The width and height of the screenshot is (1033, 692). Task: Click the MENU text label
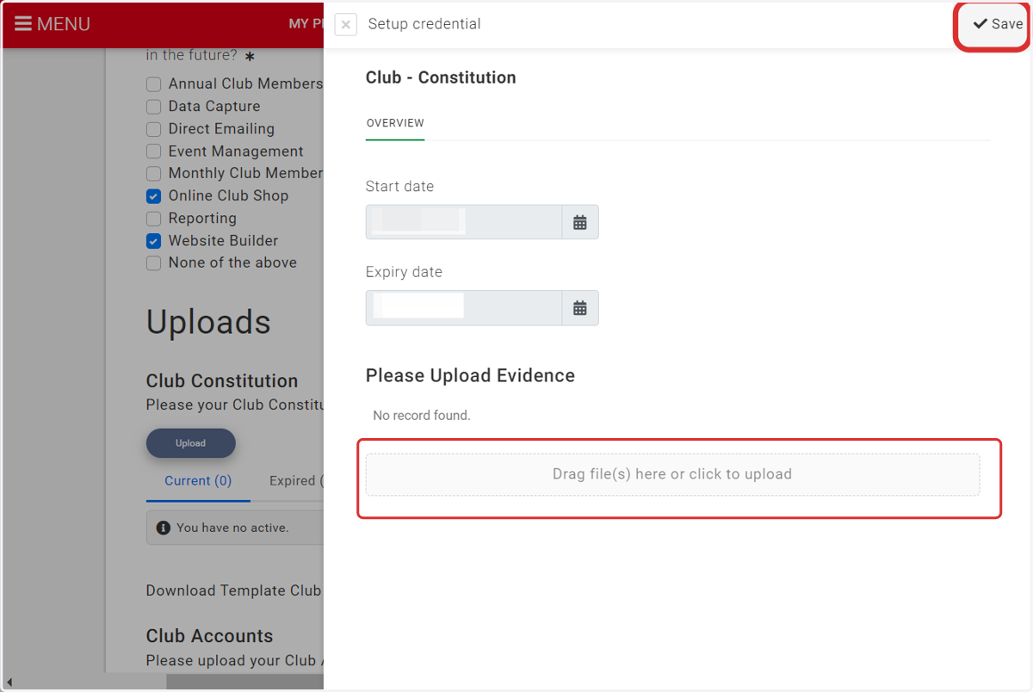point(64,24)
